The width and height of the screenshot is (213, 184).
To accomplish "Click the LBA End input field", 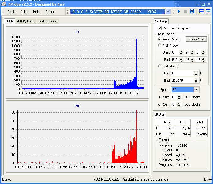I will pyautogui.click(x=182, y=81).
